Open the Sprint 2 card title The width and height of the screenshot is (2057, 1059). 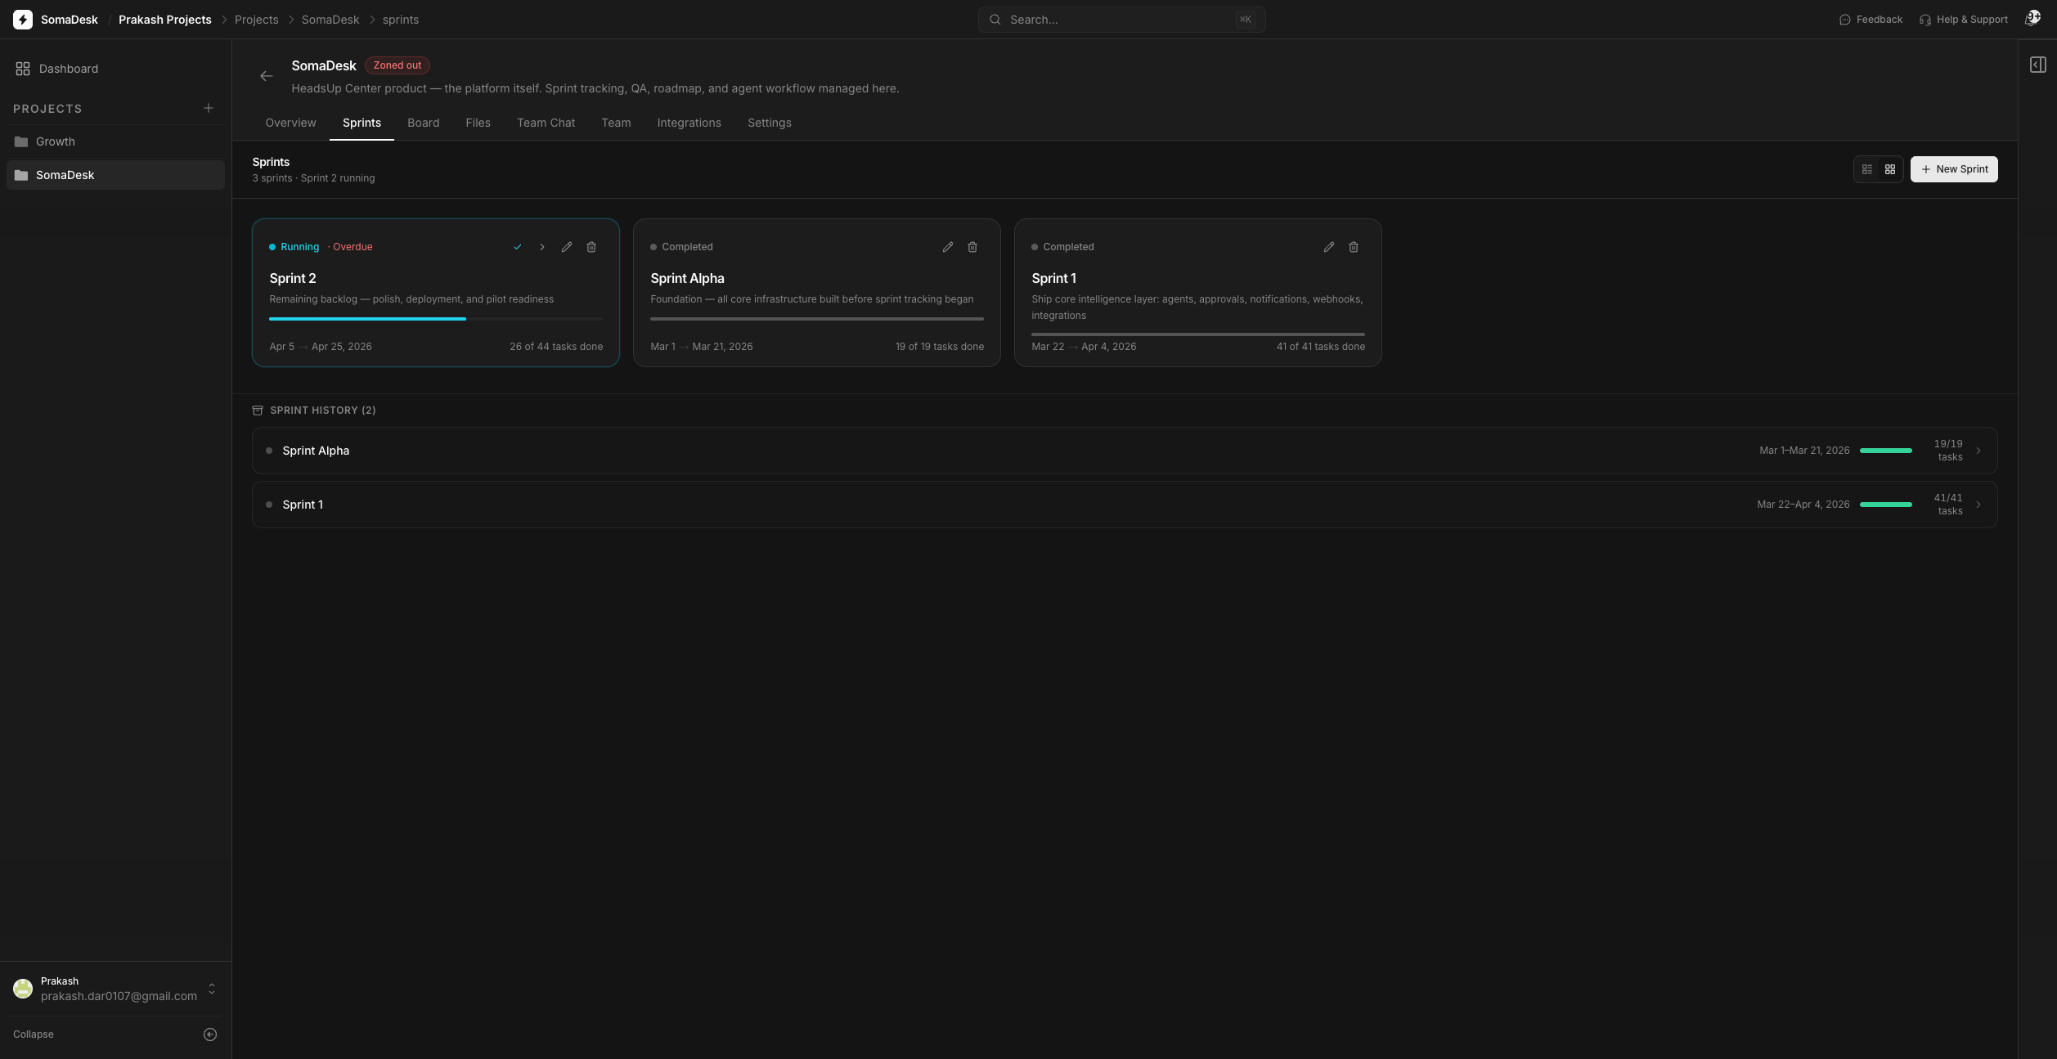(293, 278)
